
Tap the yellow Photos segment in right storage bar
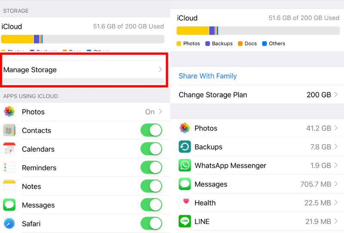click(192, 30)
